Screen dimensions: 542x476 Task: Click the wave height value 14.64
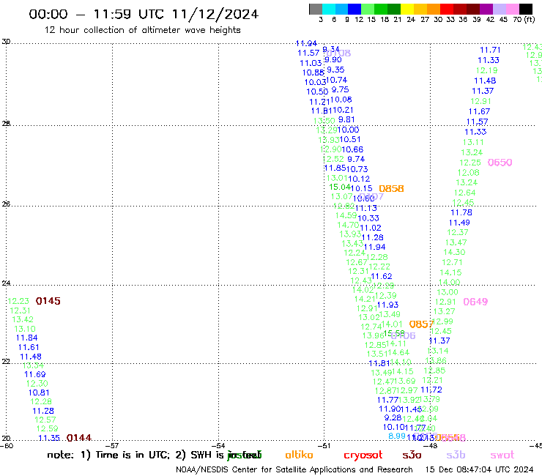point(398,352)
